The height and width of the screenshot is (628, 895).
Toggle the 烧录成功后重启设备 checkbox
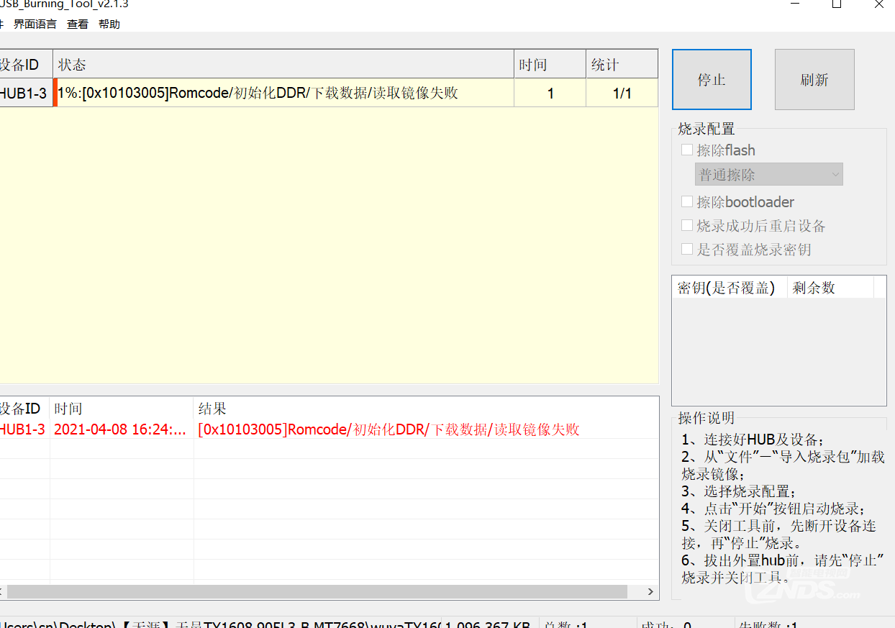687,225
